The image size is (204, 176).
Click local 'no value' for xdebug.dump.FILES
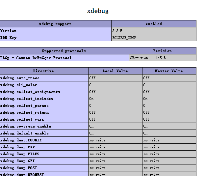pos(97,154)
